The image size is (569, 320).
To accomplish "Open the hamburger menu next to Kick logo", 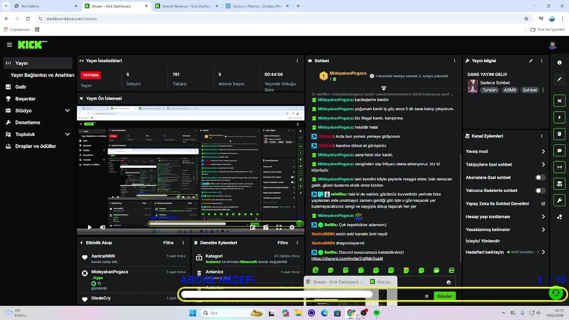I will (x=9, y=45).
